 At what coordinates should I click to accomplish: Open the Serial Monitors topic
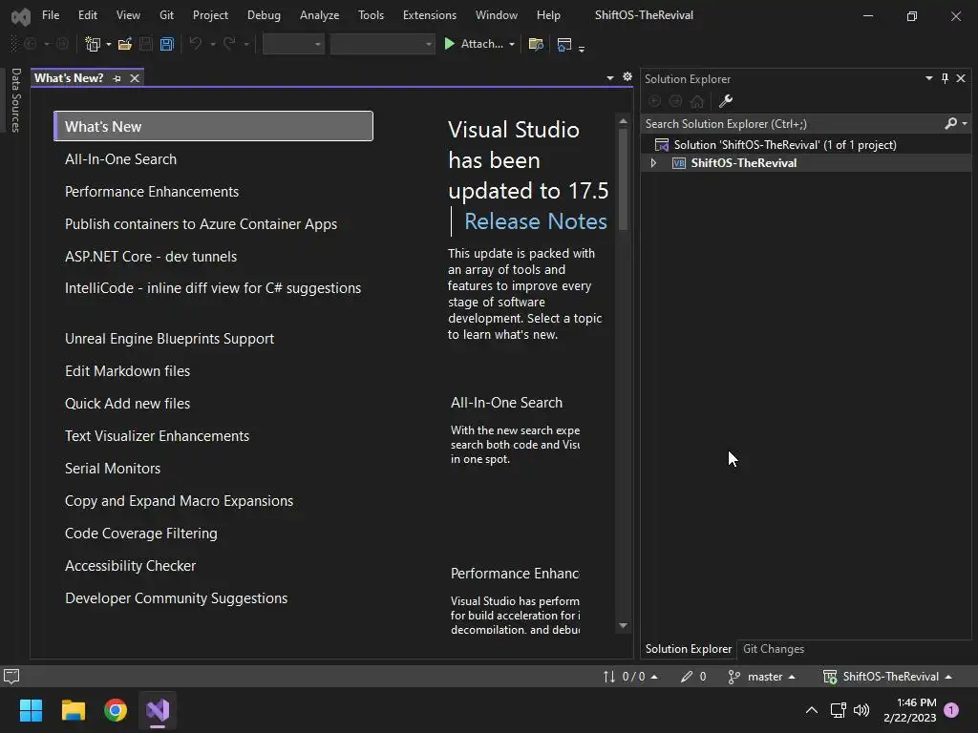(113, 468)
